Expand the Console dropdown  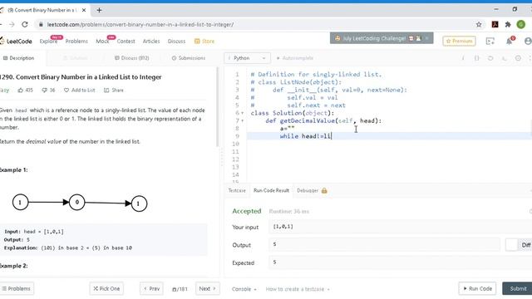[244, 289]
